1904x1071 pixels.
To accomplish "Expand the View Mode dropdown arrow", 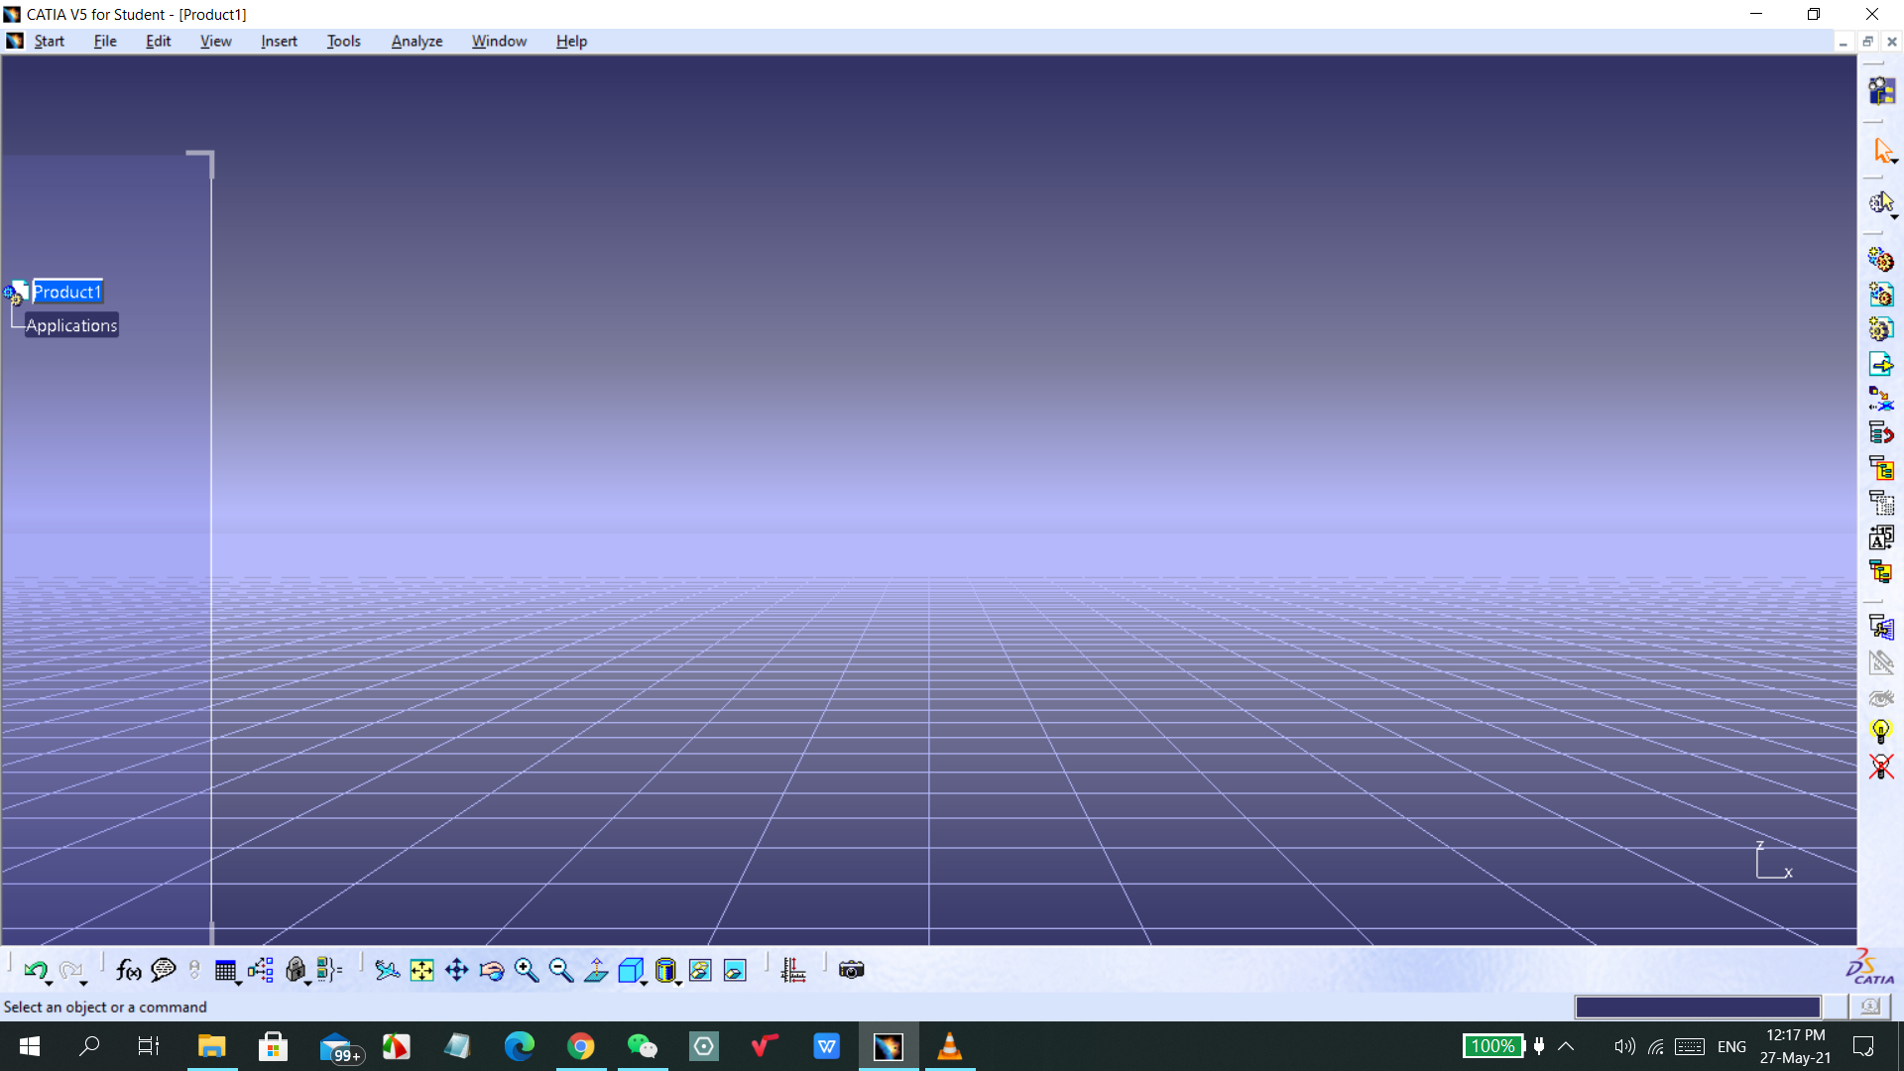I will pyautogui.click(x=679, y=983).
